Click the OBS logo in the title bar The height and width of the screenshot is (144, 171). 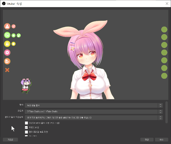pos(4,4)
